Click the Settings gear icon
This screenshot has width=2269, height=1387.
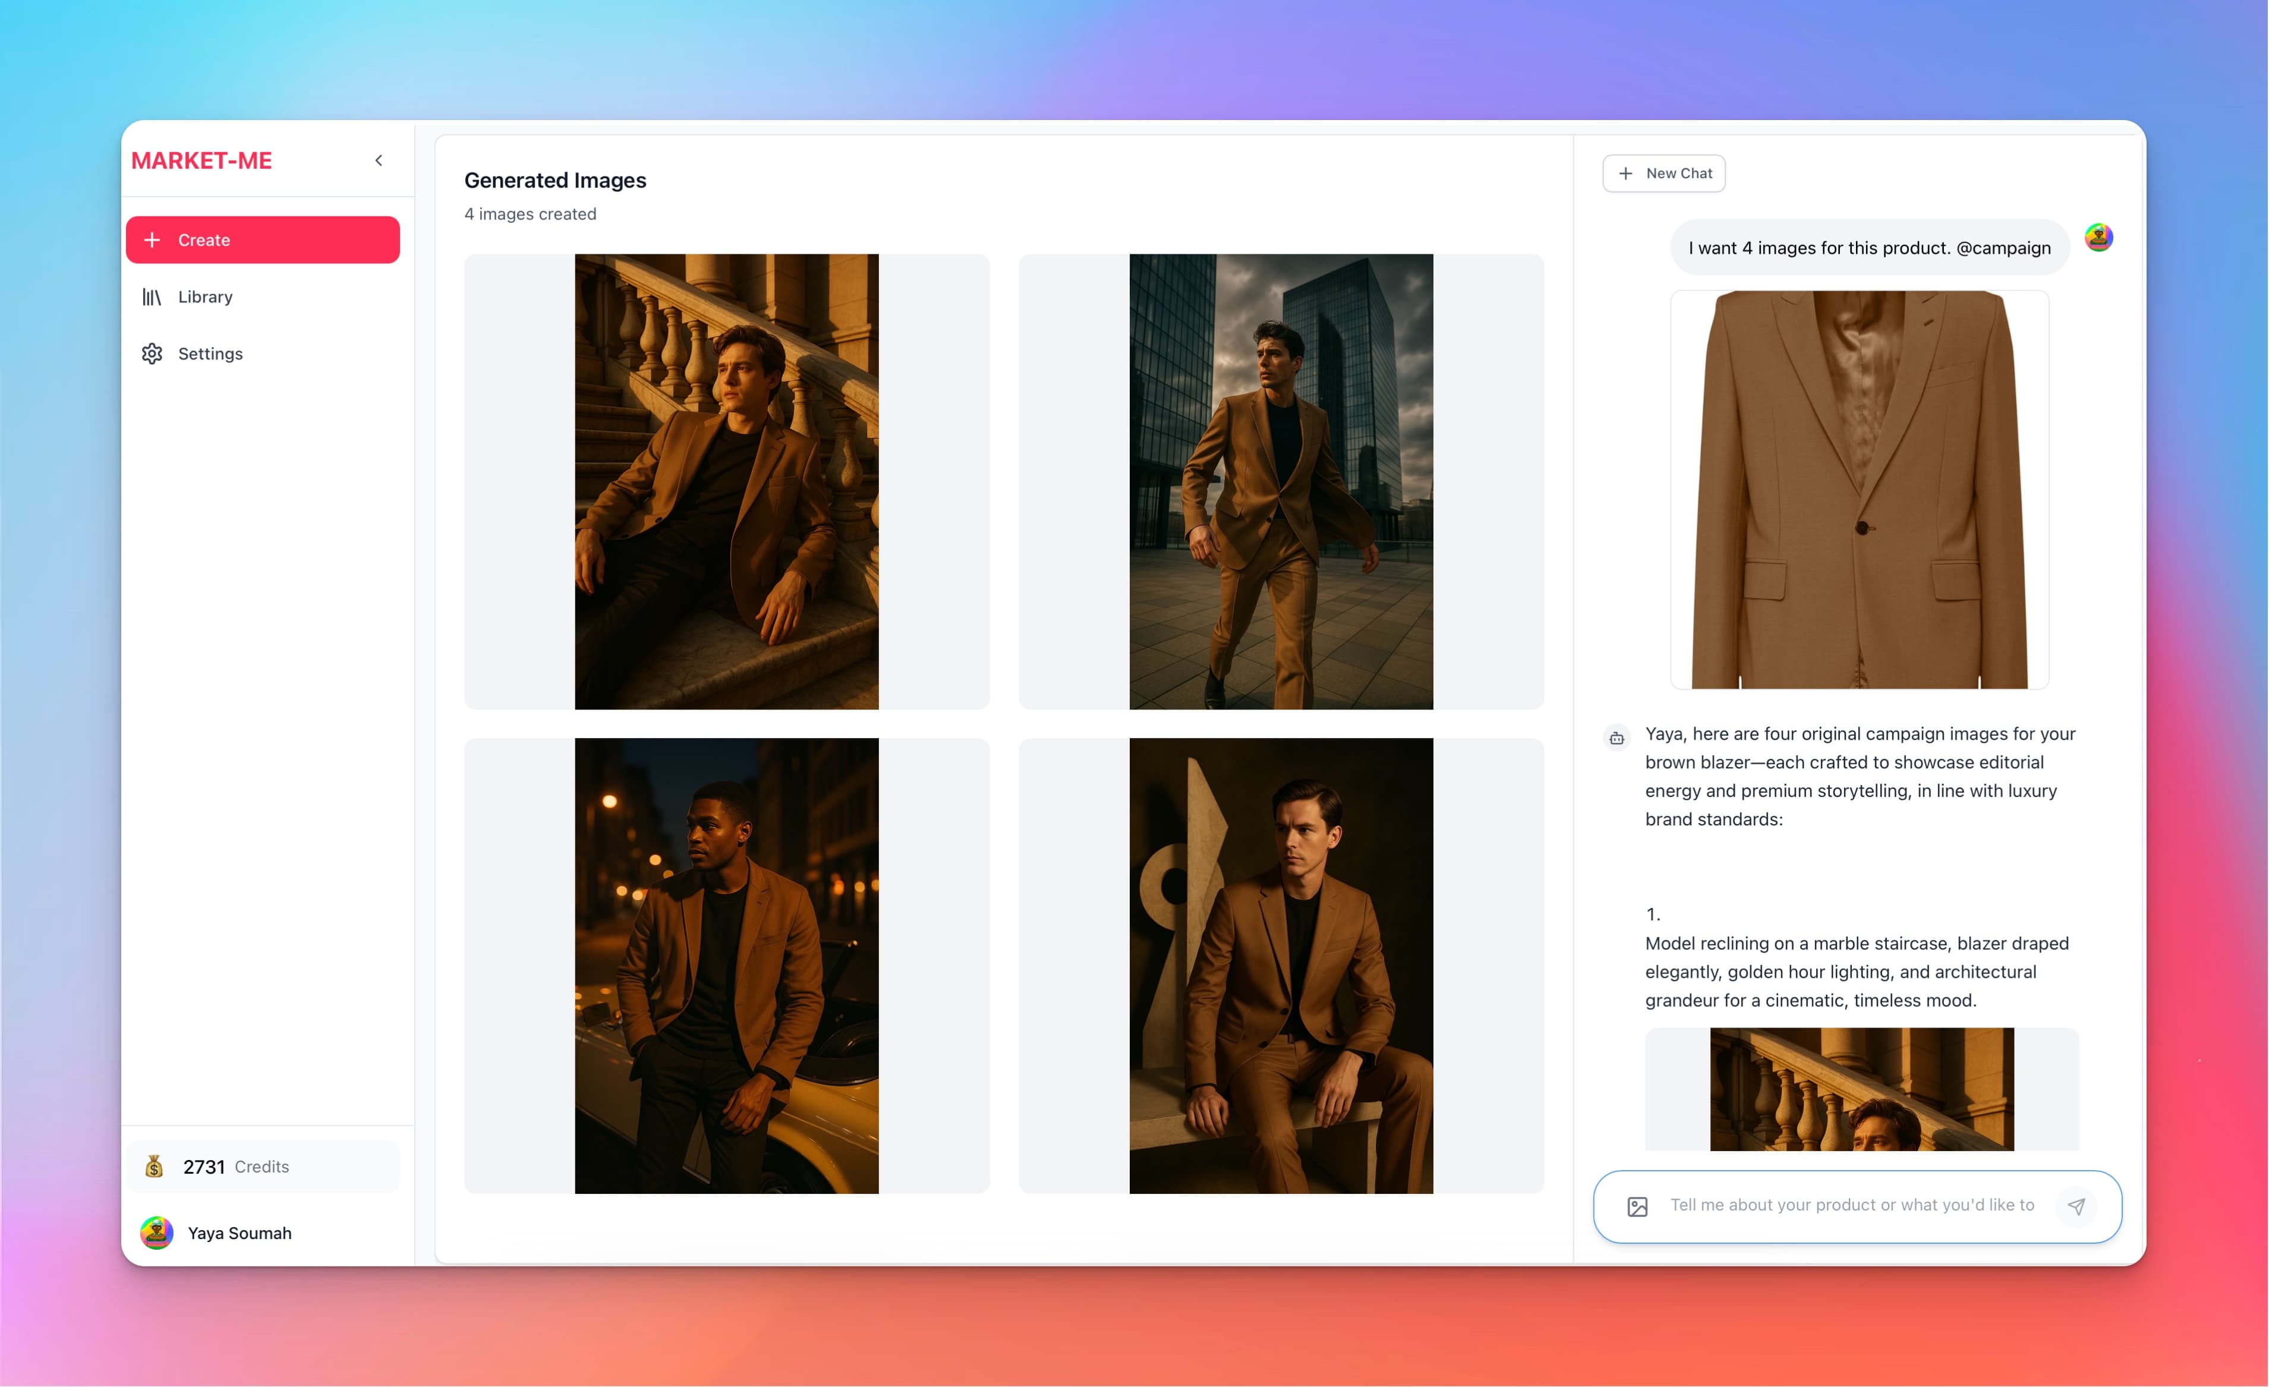click(x=152, y=354)
